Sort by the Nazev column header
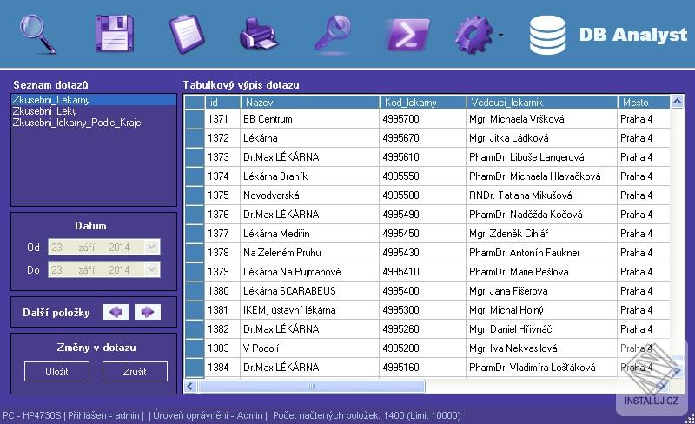 310,102
